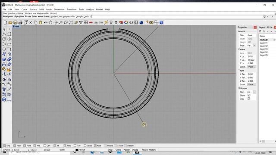The width and height of the screenshot is (276, 155).
Task: Open Help with the blue question icon
Action: click(x=161, y=22)
